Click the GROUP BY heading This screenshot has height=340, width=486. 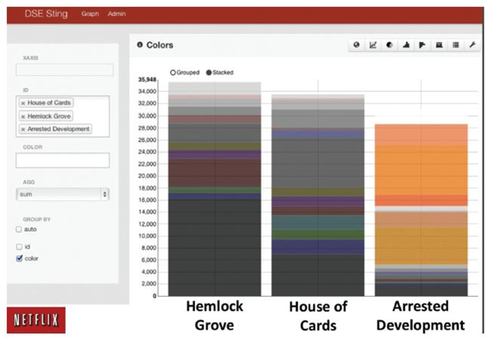(x=36, y=219)
